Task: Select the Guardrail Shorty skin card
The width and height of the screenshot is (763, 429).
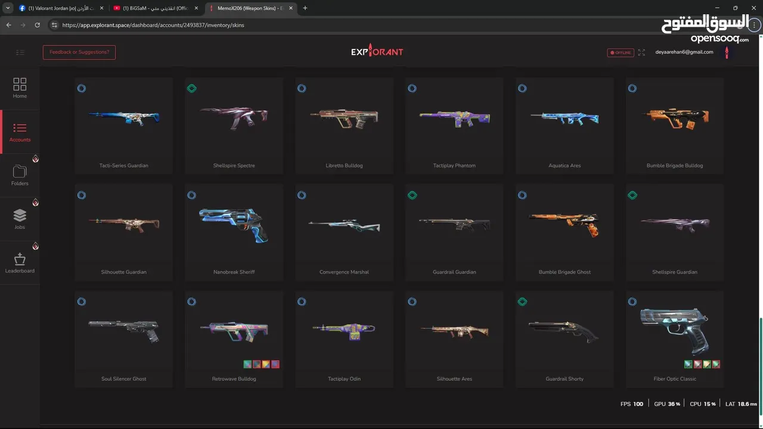Action: 565,339
